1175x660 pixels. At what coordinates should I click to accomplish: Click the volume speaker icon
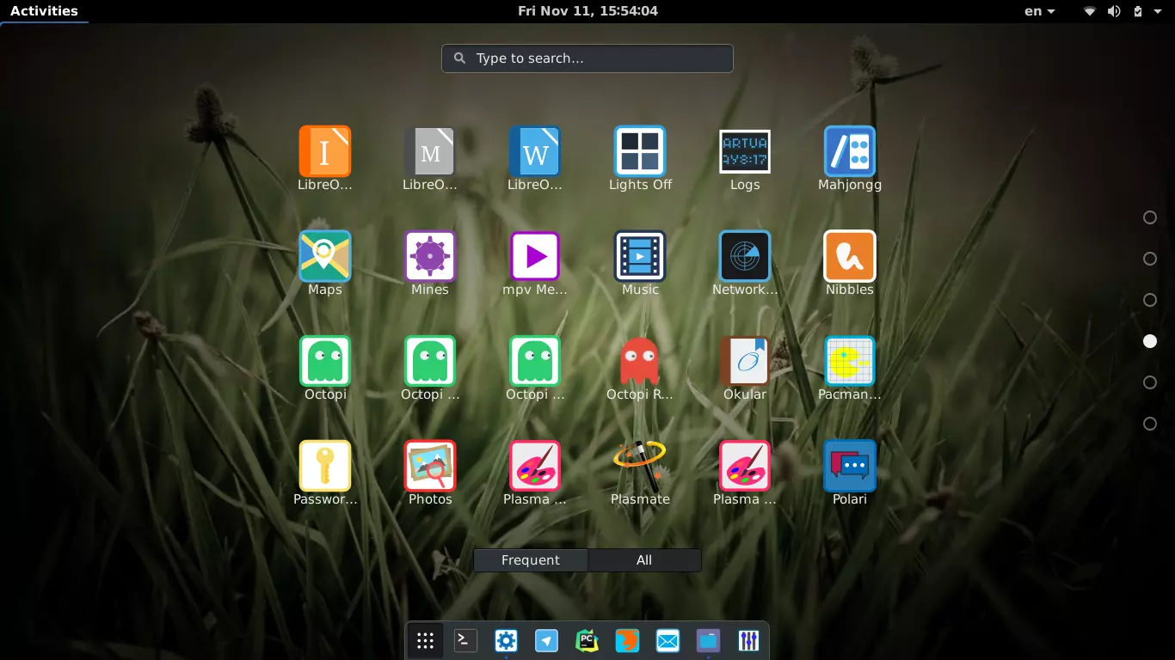[1114, 11]
